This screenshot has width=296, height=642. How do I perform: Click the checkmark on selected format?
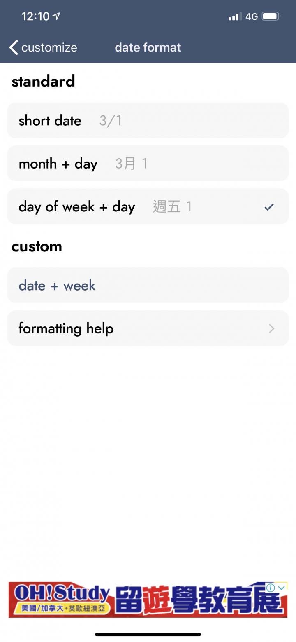(269, 207)
